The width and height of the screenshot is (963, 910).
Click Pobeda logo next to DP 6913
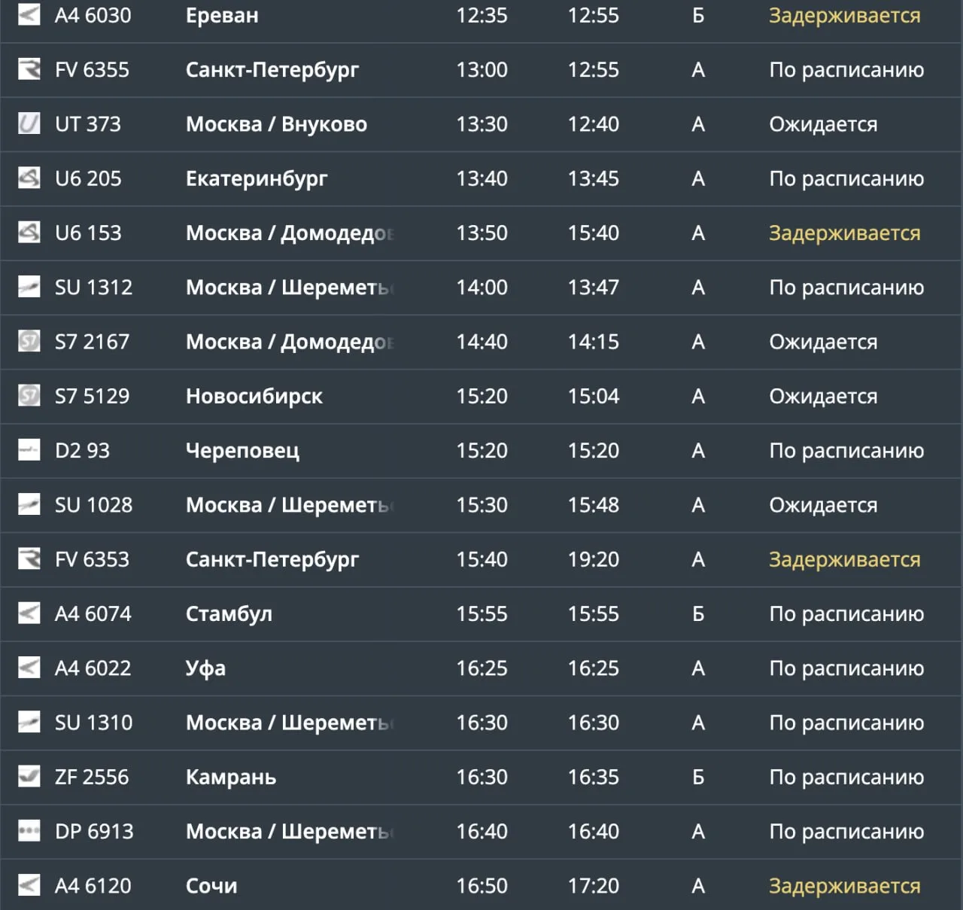coord(29,831)
